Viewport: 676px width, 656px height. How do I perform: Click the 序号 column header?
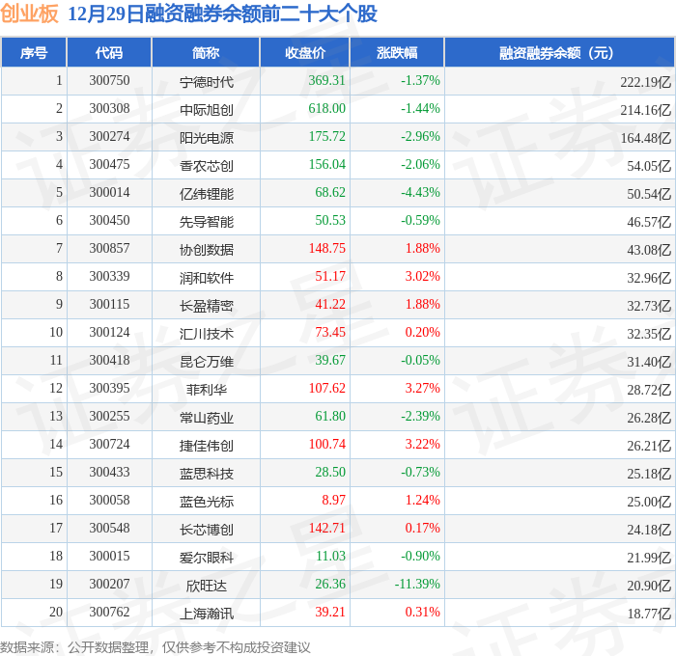point(34,52)
